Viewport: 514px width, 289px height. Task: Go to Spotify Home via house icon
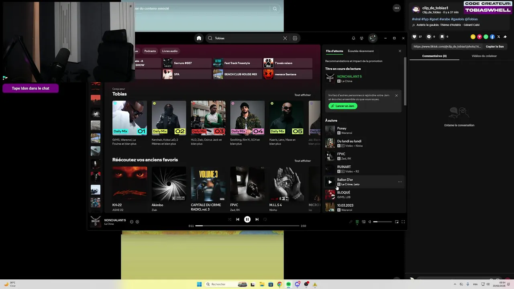(199, 38)
